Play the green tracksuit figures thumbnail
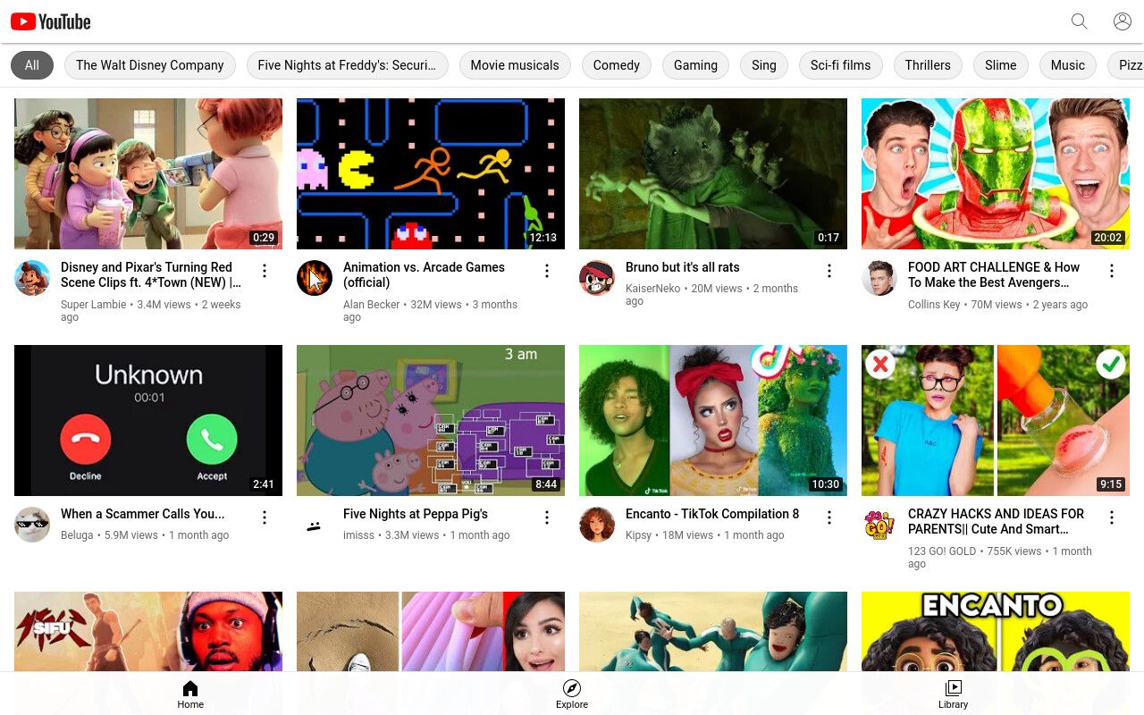Image resolution: width=1144 pixels, height=715 pixels. (x=713, y=631)
